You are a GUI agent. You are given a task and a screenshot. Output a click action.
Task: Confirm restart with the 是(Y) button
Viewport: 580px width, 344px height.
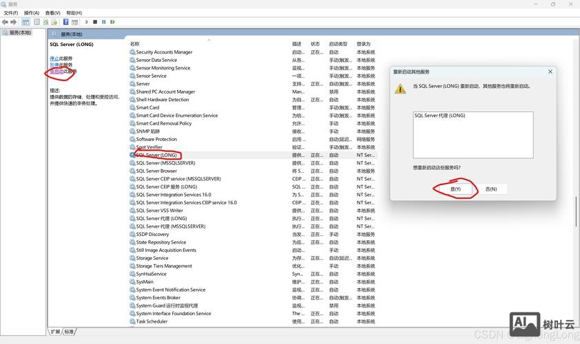455,189
